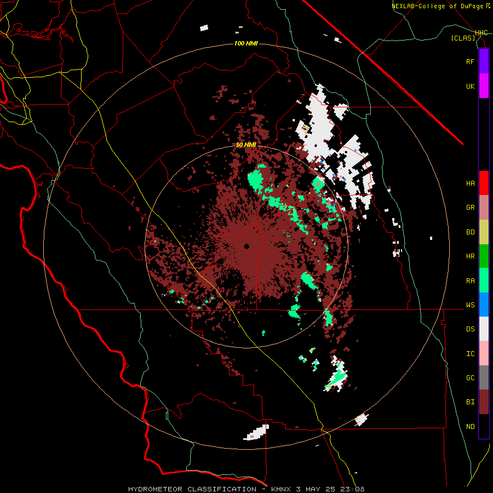The width and height of the screenshot is (493, 493).
Task: Click the WS legend label
Action: click(470, 305)
